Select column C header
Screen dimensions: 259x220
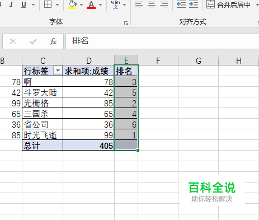(x=43, y=60)
